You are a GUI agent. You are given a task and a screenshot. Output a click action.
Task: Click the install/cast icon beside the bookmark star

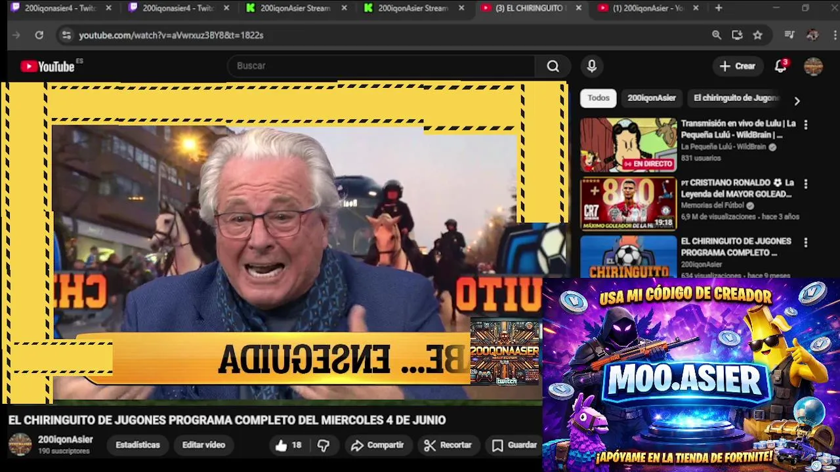pos(737,35)
